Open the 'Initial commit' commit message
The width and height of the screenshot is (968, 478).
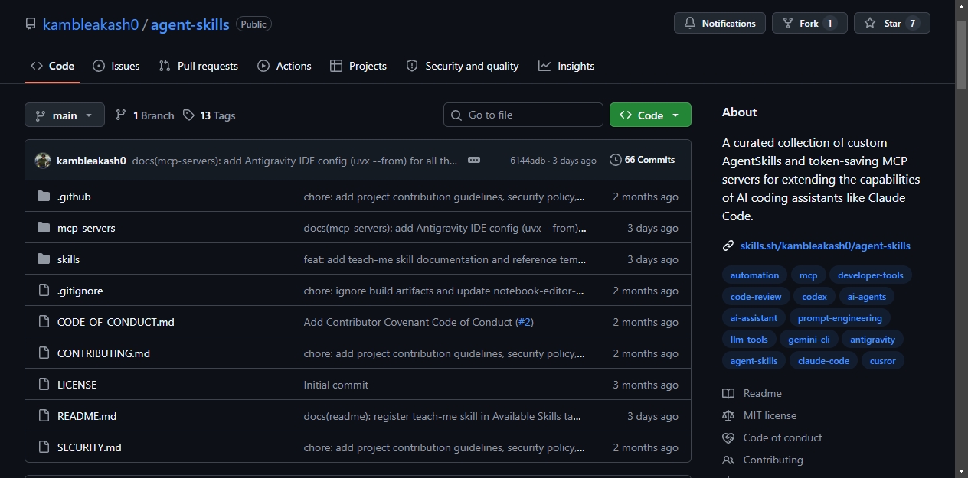coord(336,385)
